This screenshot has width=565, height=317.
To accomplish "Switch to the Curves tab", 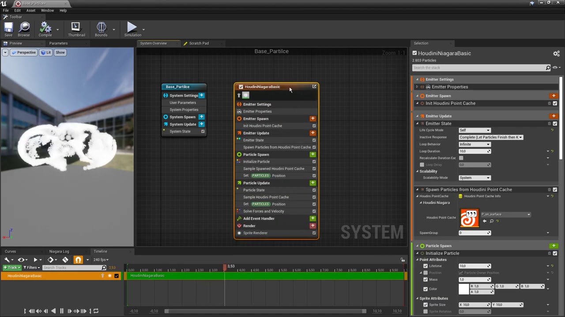I will (x=10, y=251).
